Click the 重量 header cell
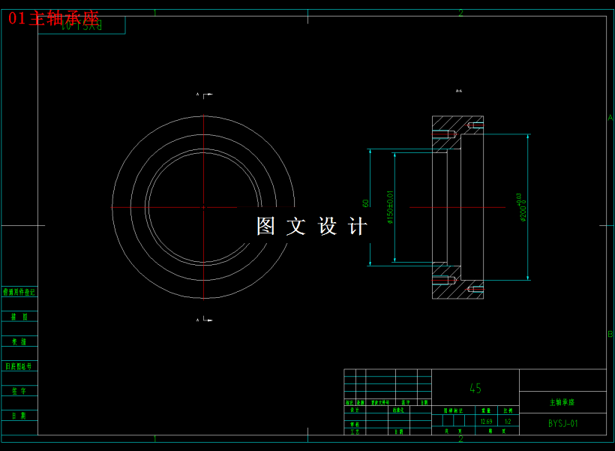The width and height of the screenshot is (615, 451). (x=486, y=410)
